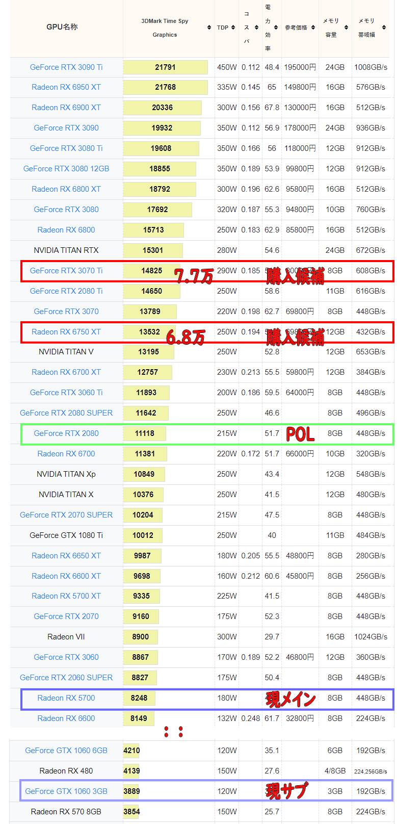397x824 pixels.
Task: Sort table by 電力効率 column
Action: click(276, 28)
